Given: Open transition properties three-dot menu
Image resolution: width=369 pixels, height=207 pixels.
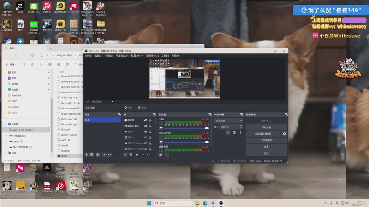Looking at the screenshot, I should click(240, 132).
